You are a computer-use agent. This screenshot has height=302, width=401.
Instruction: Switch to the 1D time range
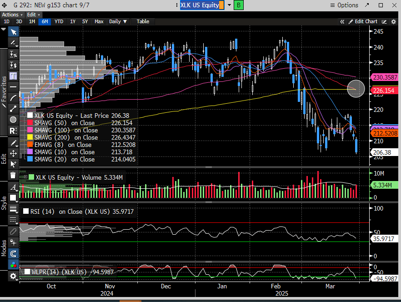coord(6,21)
